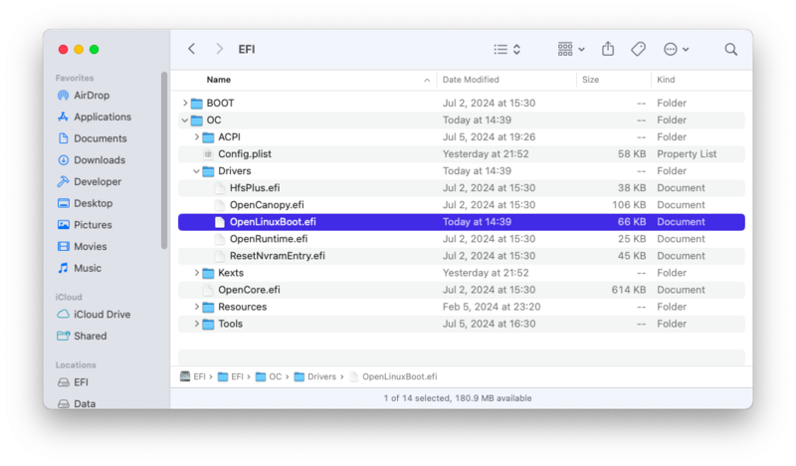Click OC in the path bar
Image resolution: width=796 pixels, height=466 pixels.
pos(269,376)
